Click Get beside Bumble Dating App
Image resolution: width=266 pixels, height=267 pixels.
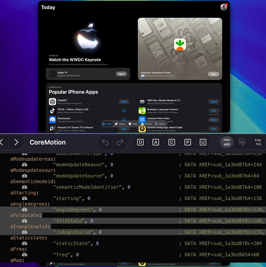tap(214, 129)
